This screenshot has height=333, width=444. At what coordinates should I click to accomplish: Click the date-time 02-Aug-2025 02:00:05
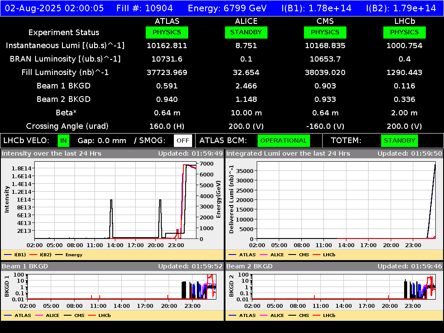pyautogui.click(x=54, y=8)
